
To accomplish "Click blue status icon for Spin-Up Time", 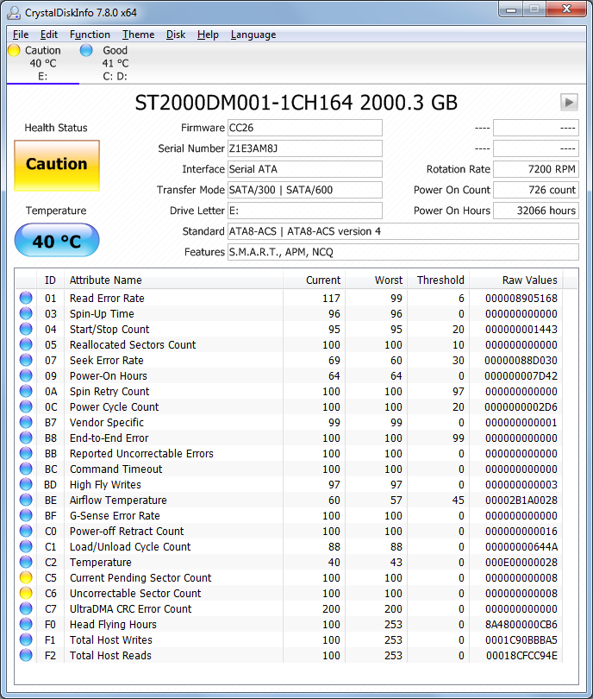I will coord(26,313).
